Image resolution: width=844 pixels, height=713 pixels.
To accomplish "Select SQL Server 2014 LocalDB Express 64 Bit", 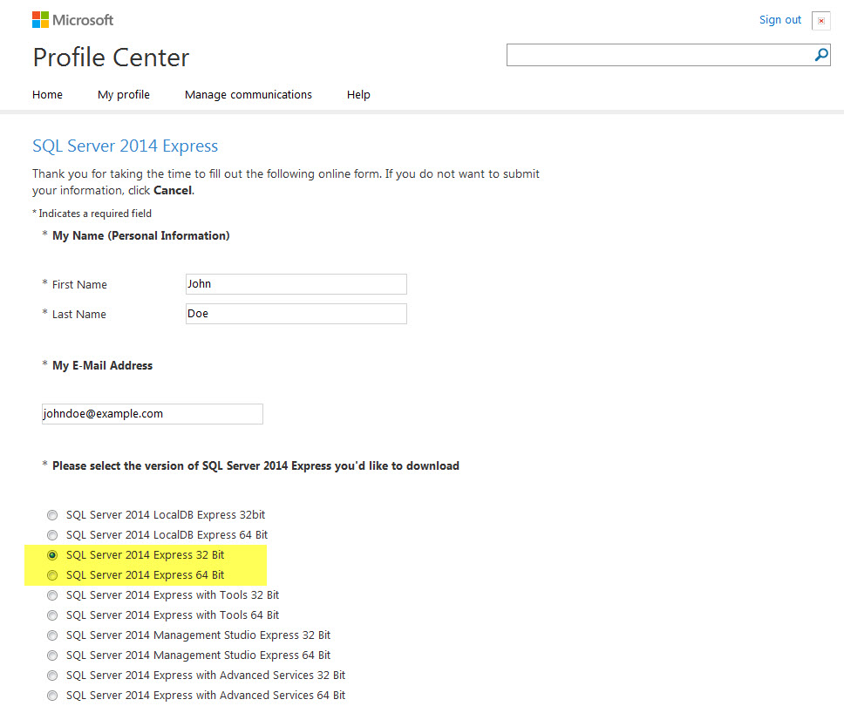I will tap(52, 535).
